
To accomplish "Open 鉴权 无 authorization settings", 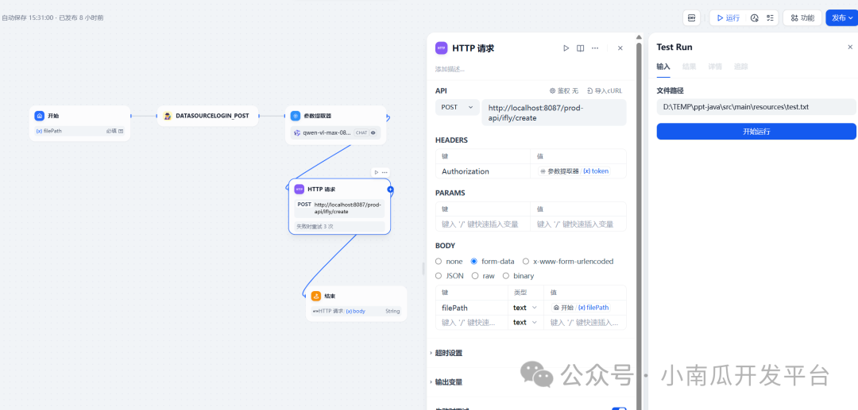I will point(563,90).
